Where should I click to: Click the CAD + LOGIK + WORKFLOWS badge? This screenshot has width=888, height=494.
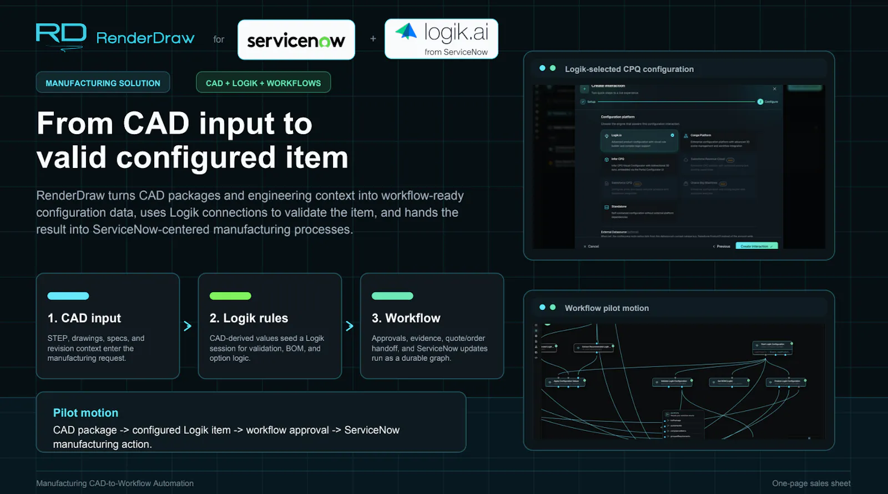tap(264, 83)
